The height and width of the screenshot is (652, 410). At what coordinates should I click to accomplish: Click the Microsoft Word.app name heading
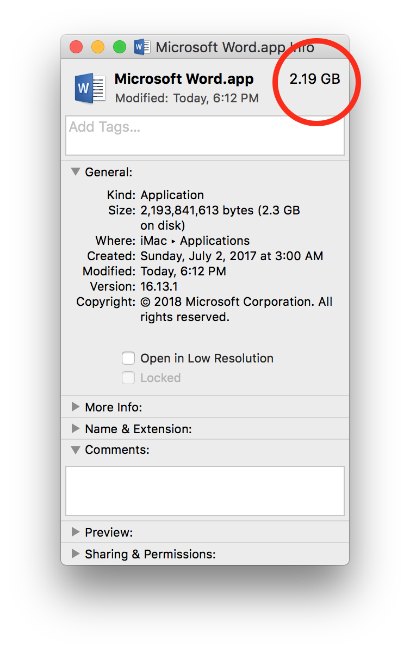pyautogui.click(x=184, y=79)
